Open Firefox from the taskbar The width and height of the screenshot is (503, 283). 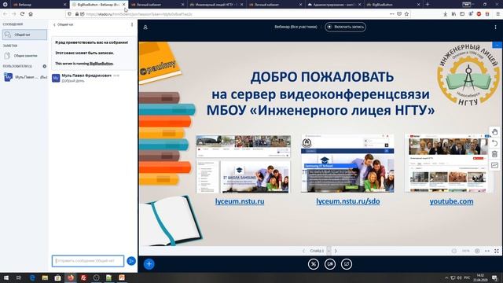coord(71,277)
